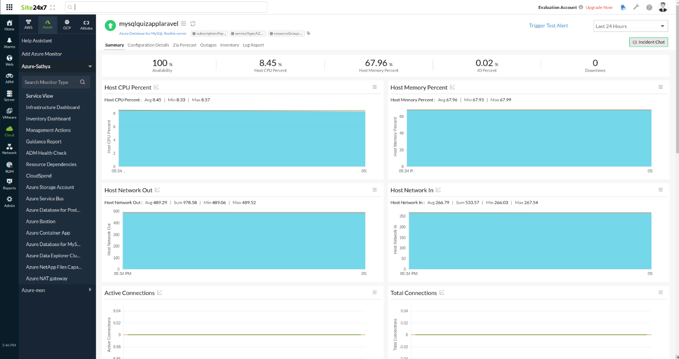
Task: Open the Last 24 Hours time dropdown
Action: pyautogui.click(x=630, y=26)
